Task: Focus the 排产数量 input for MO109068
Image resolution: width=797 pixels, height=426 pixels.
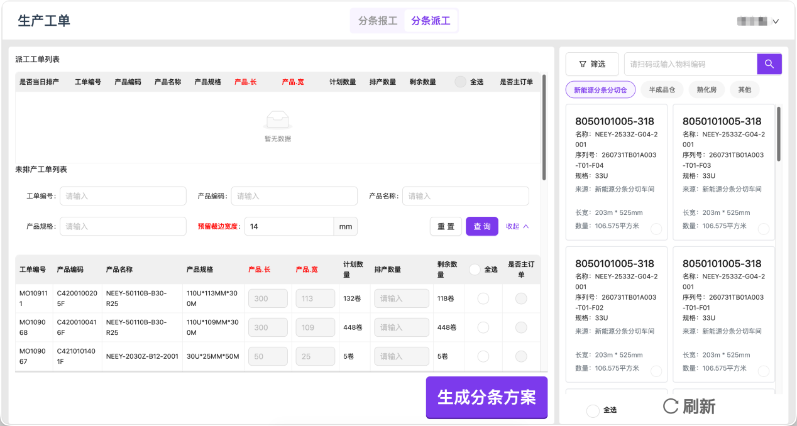Action: point(402,327)
